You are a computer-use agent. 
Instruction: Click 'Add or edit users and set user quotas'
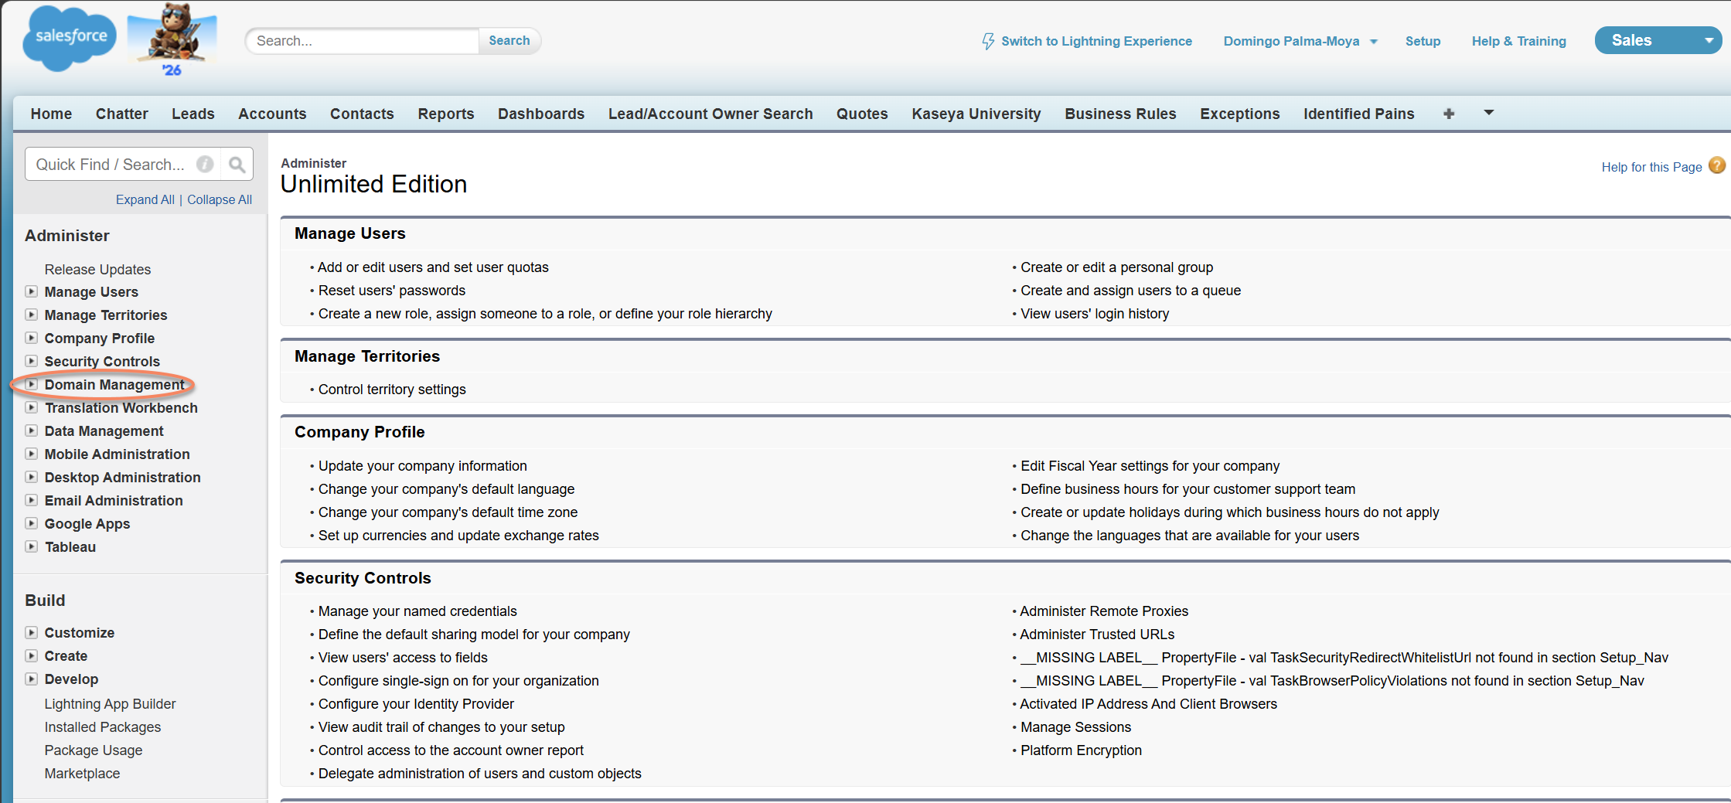[433, 267]
